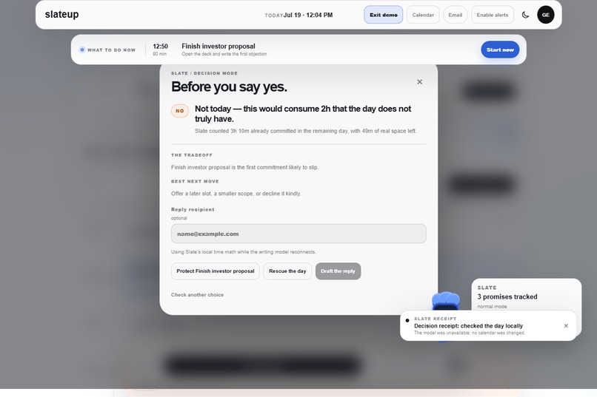Click the blue Slate mascot icon
Viewport: 597px width, 397px height.
pyautogui.click(x=445, y=300)
